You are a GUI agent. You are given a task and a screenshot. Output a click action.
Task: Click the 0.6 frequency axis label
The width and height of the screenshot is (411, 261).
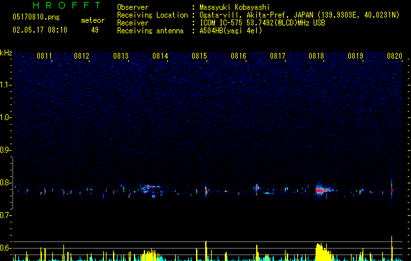pyautogui.click(x=6, y=248)
